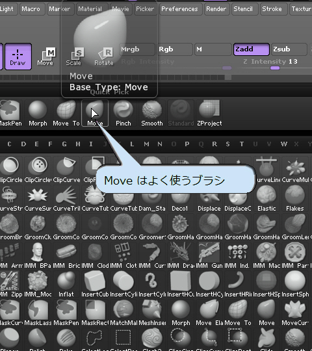Screen dimensions: 312x351
Task: Select the Inflat brush
Action: (66, 285)
